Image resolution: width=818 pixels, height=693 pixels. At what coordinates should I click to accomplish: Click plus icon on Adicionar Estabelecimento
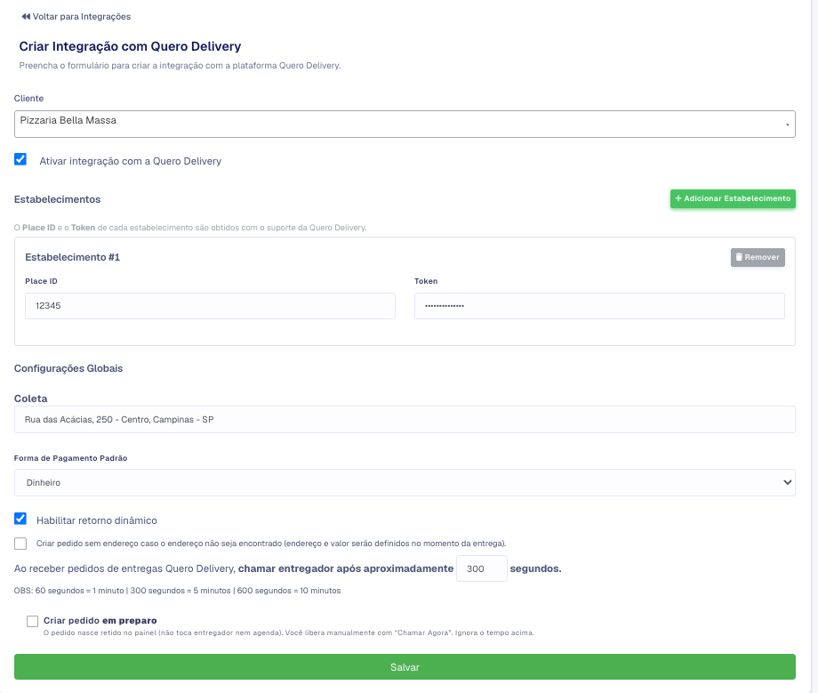pyautogui.click(x=678, y=198)
